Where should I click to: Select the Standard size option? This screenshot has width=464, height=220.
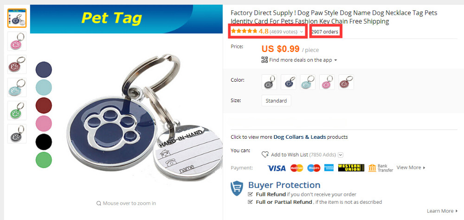tap(276, 101)
